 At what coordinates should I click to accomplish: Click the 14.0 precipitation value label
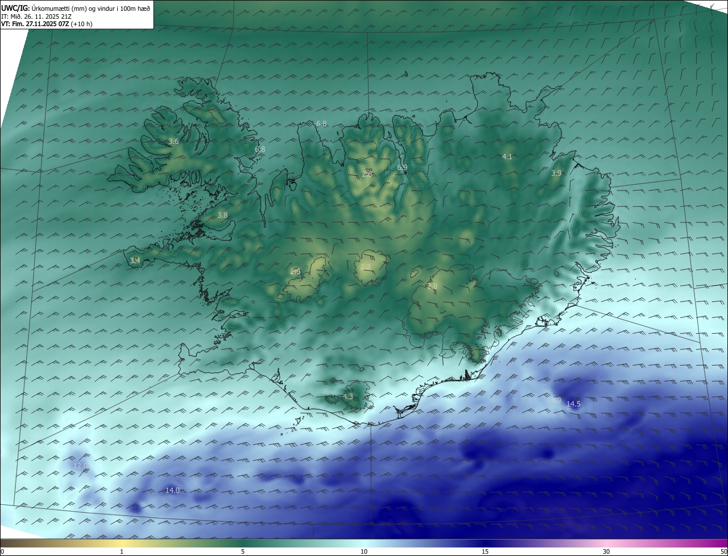coord(172,490)
